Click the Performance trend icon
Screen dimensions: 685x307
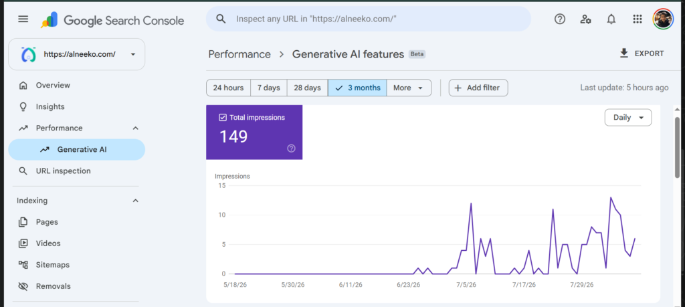(x=23, y=128)
